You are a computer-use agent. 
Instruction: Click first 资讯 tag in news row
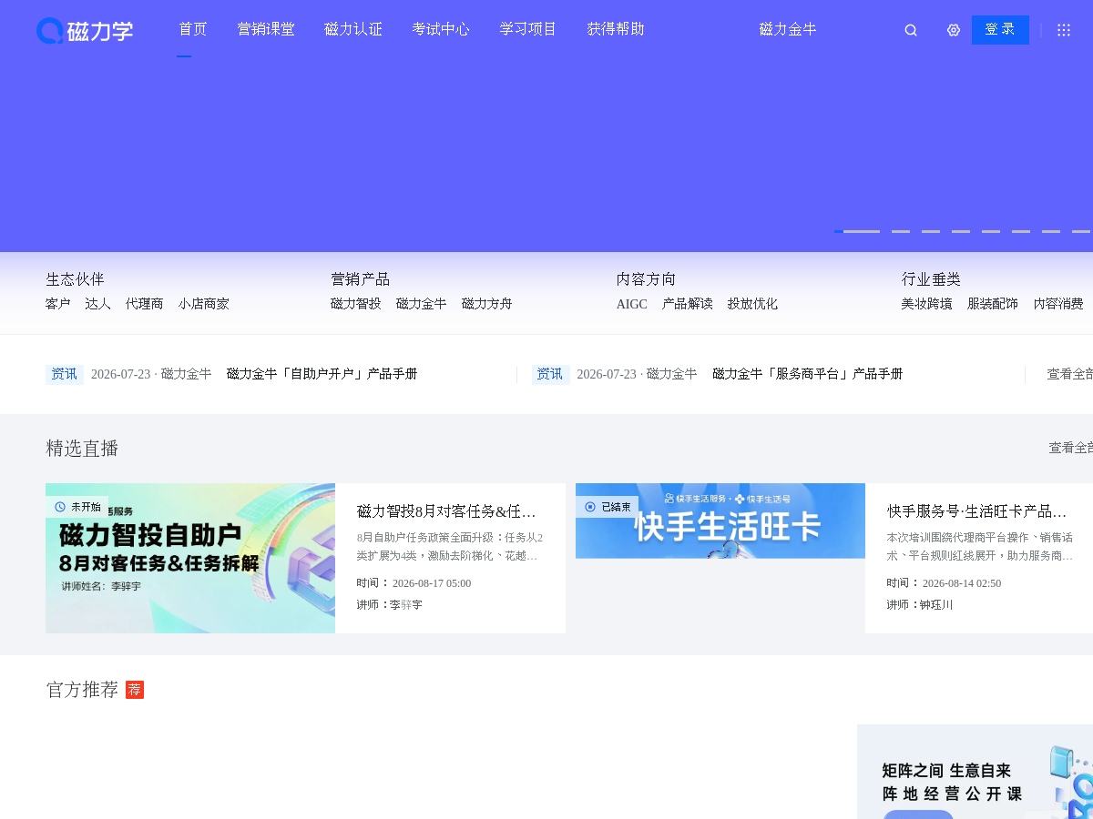(65, 374)
